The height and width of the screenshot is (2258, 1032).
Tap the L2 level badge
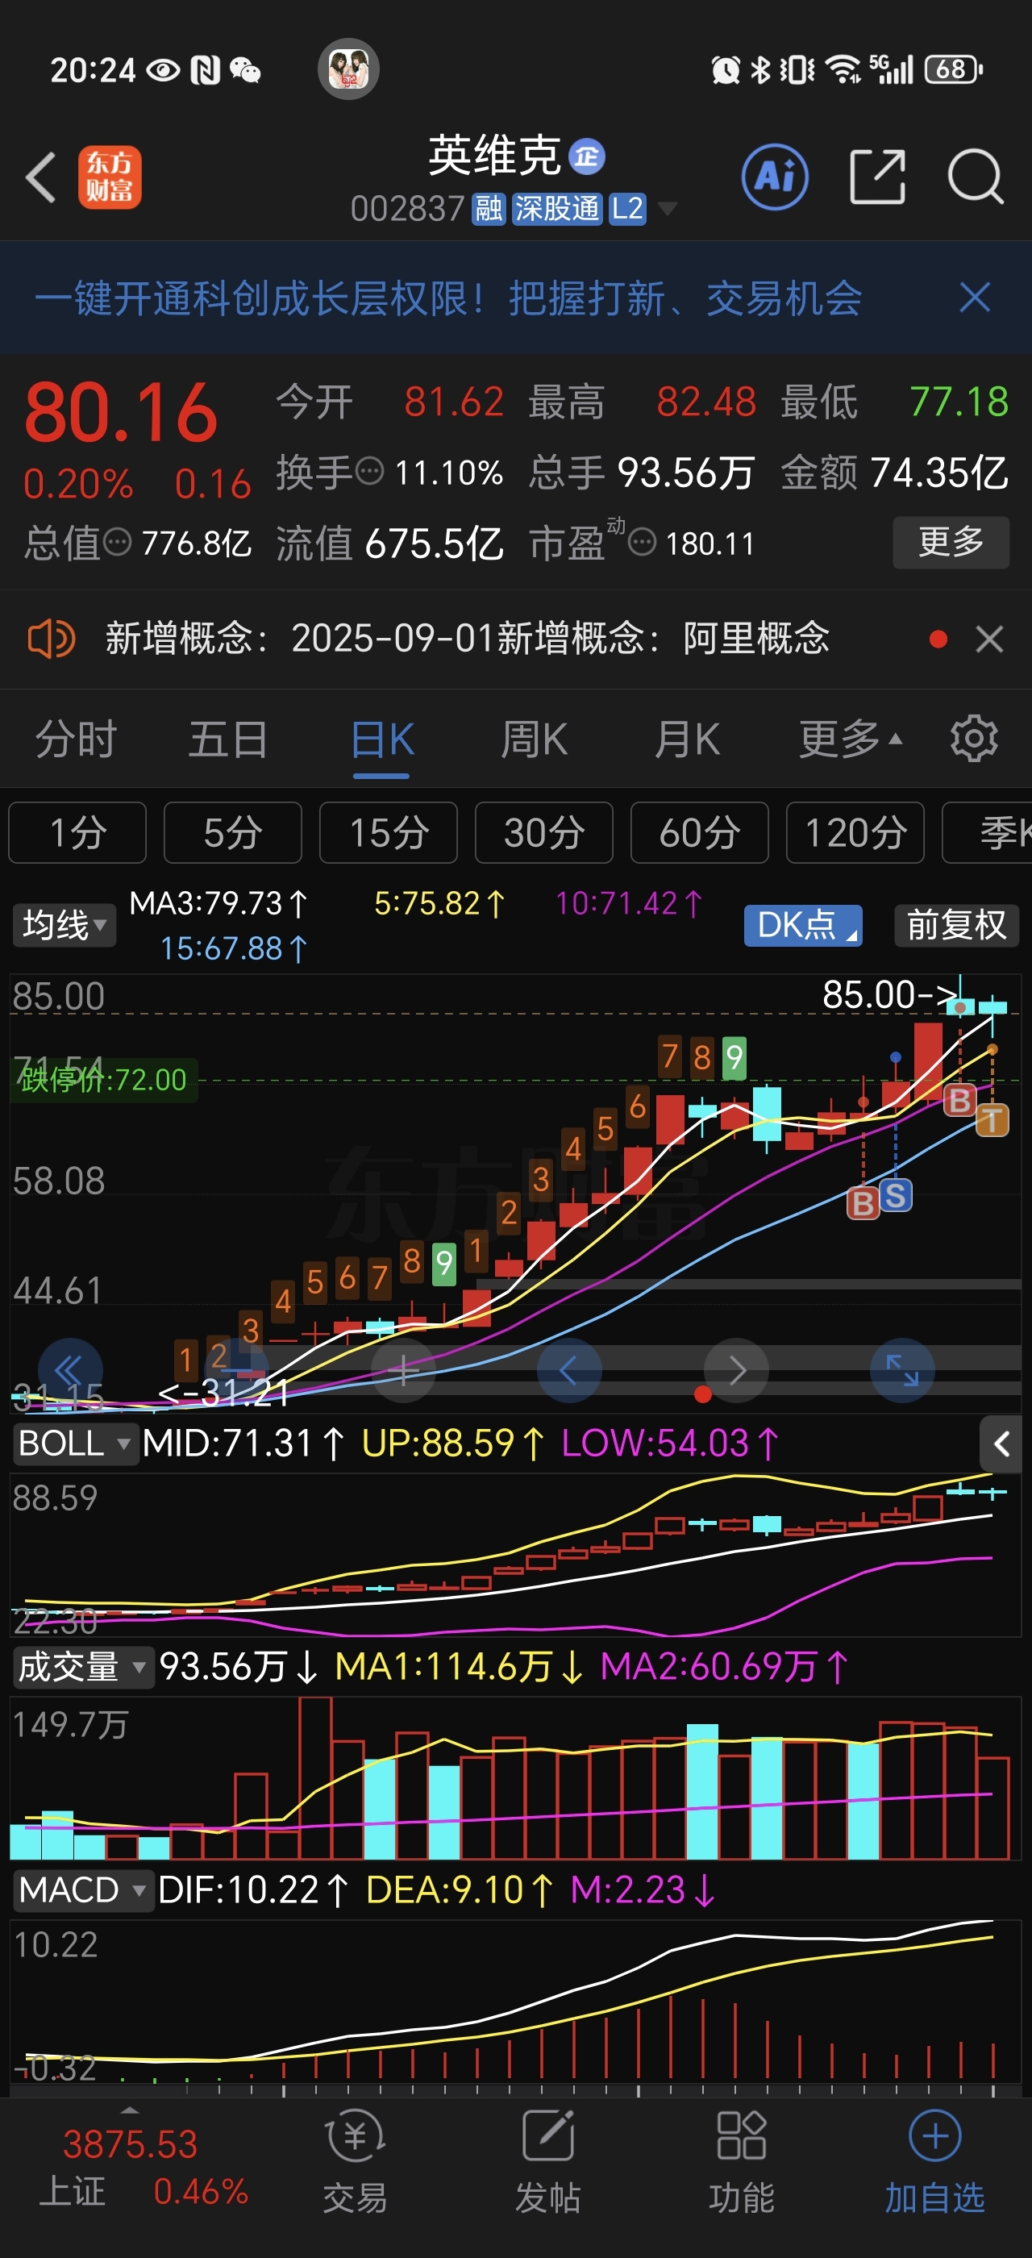click(627, 209)
